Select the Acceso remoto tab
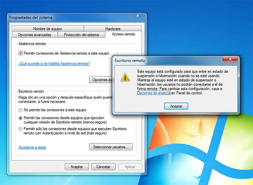 [124, 35]
